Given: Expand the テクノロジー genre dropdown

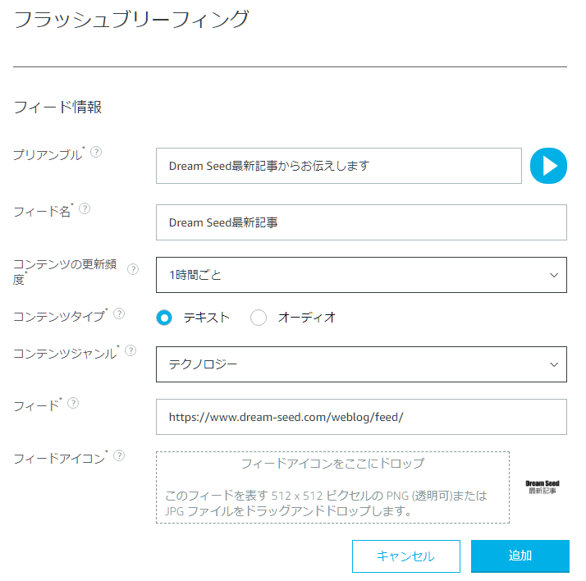Looking at the screenshot, I should click(361, 364).
